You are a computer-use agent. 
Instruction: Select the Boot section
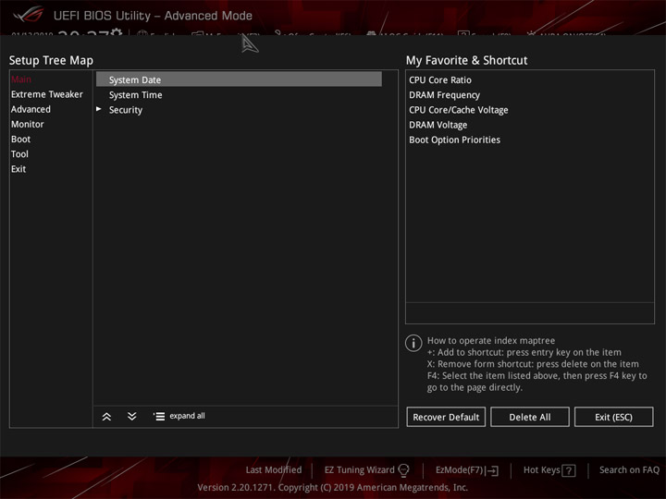tap(20, 139)
